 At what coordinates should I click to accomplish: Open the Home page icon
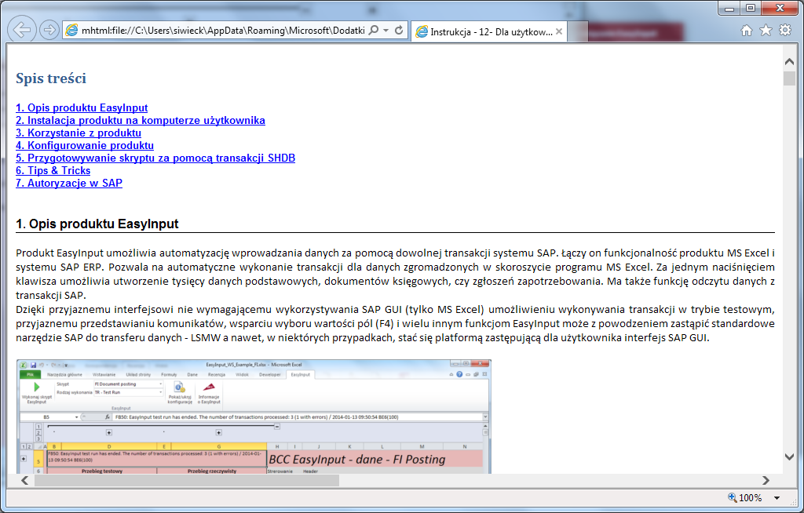coord(747,31)
